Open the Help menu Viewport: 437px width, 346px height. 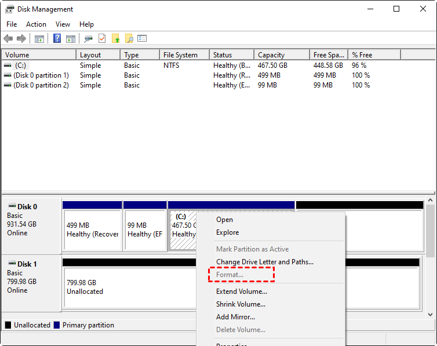coord(86,24)
